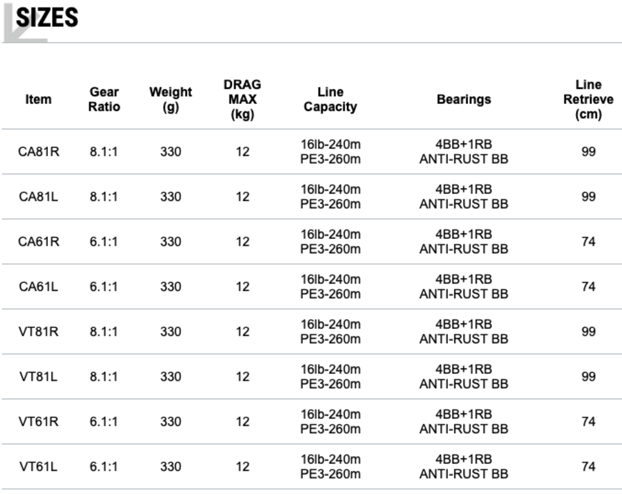Select the Line Retrieve (cm) header

tap(588, 100)
